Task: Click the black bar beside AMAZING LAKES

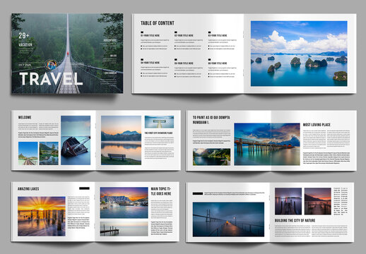Action: click(x=84, y=188)
